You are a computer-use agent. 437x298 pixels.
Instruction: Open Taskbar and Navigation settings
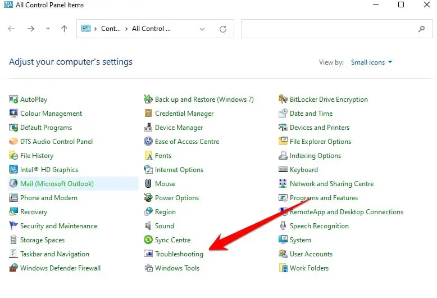click(54, 254)
